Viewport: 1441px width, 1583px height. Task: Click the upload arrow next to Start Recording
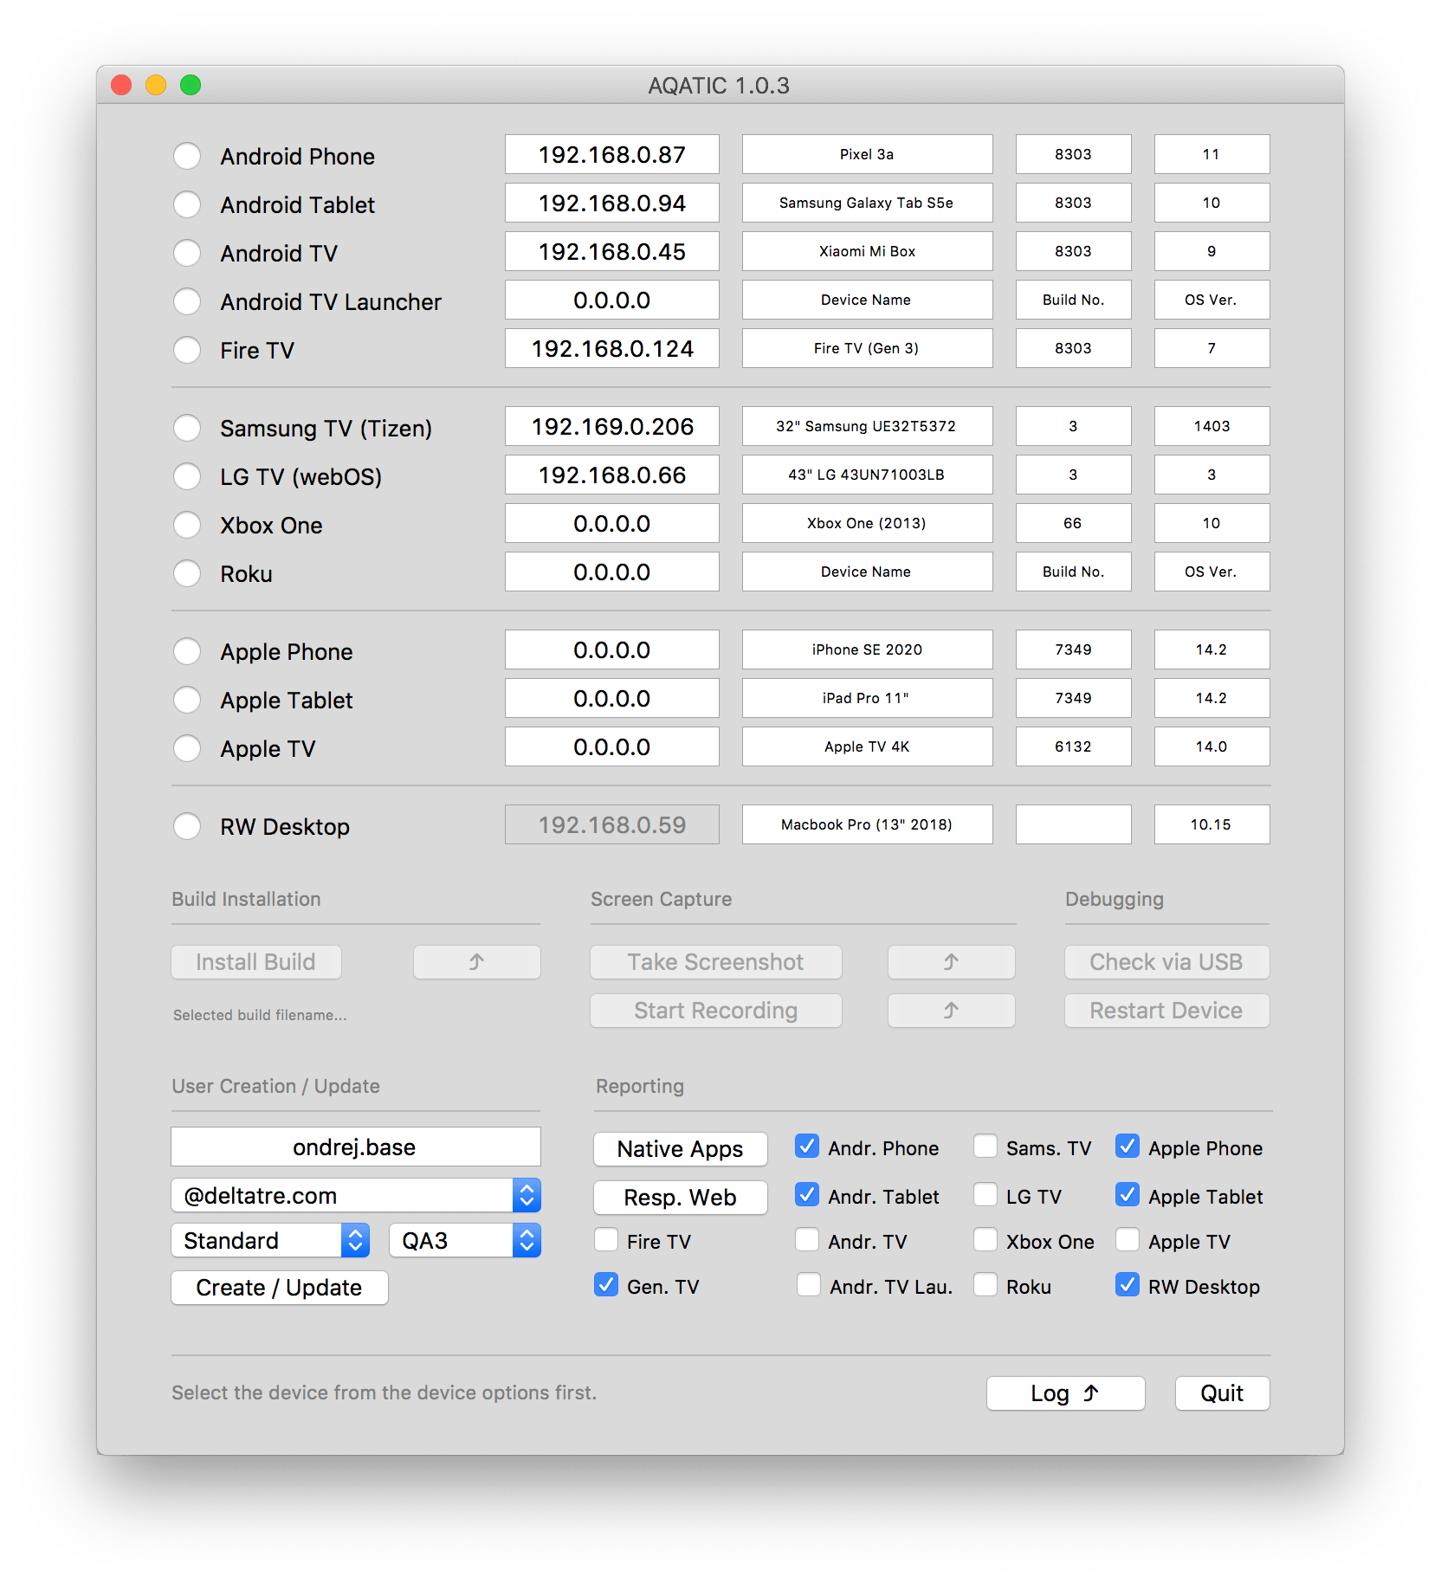[x=951, y=1011]
